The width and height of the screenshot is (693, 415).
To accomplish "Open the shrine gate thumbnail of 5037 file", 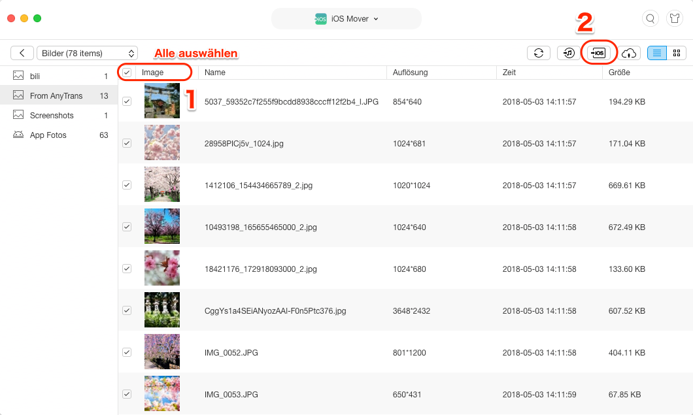I will (162, 101).
